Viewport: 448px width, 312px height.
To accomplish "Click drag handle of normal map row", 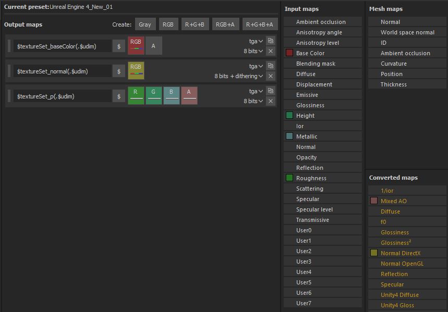I will pos(9,71).
